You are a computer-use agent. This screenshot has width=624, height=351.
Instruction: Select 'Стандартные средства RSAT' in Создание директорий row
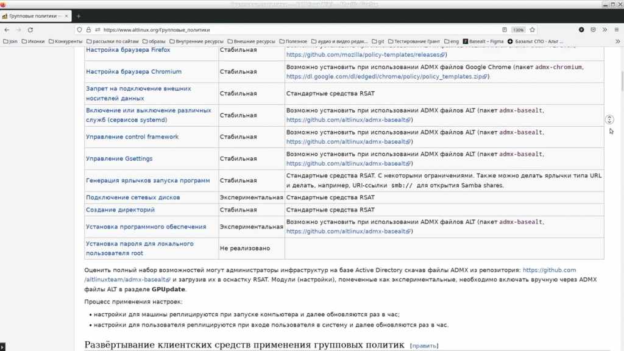(330, 210)
